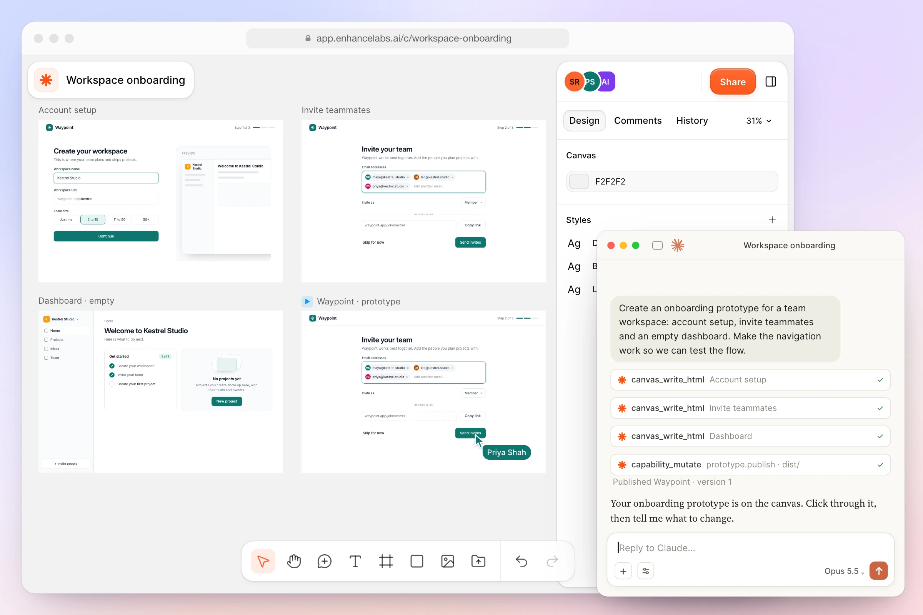This screenshot has height=615, width=923.
Task: Select the add comment tool
Action: point(325,561)
